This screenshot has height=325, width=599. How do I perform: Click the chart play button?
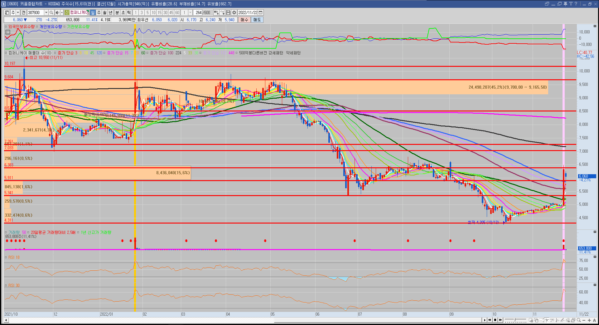(485, 320)
